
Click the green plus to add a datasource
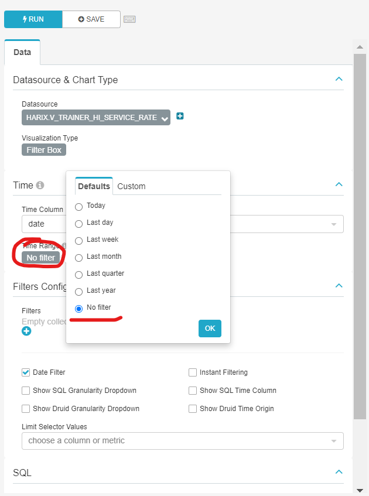coord(179,117)
